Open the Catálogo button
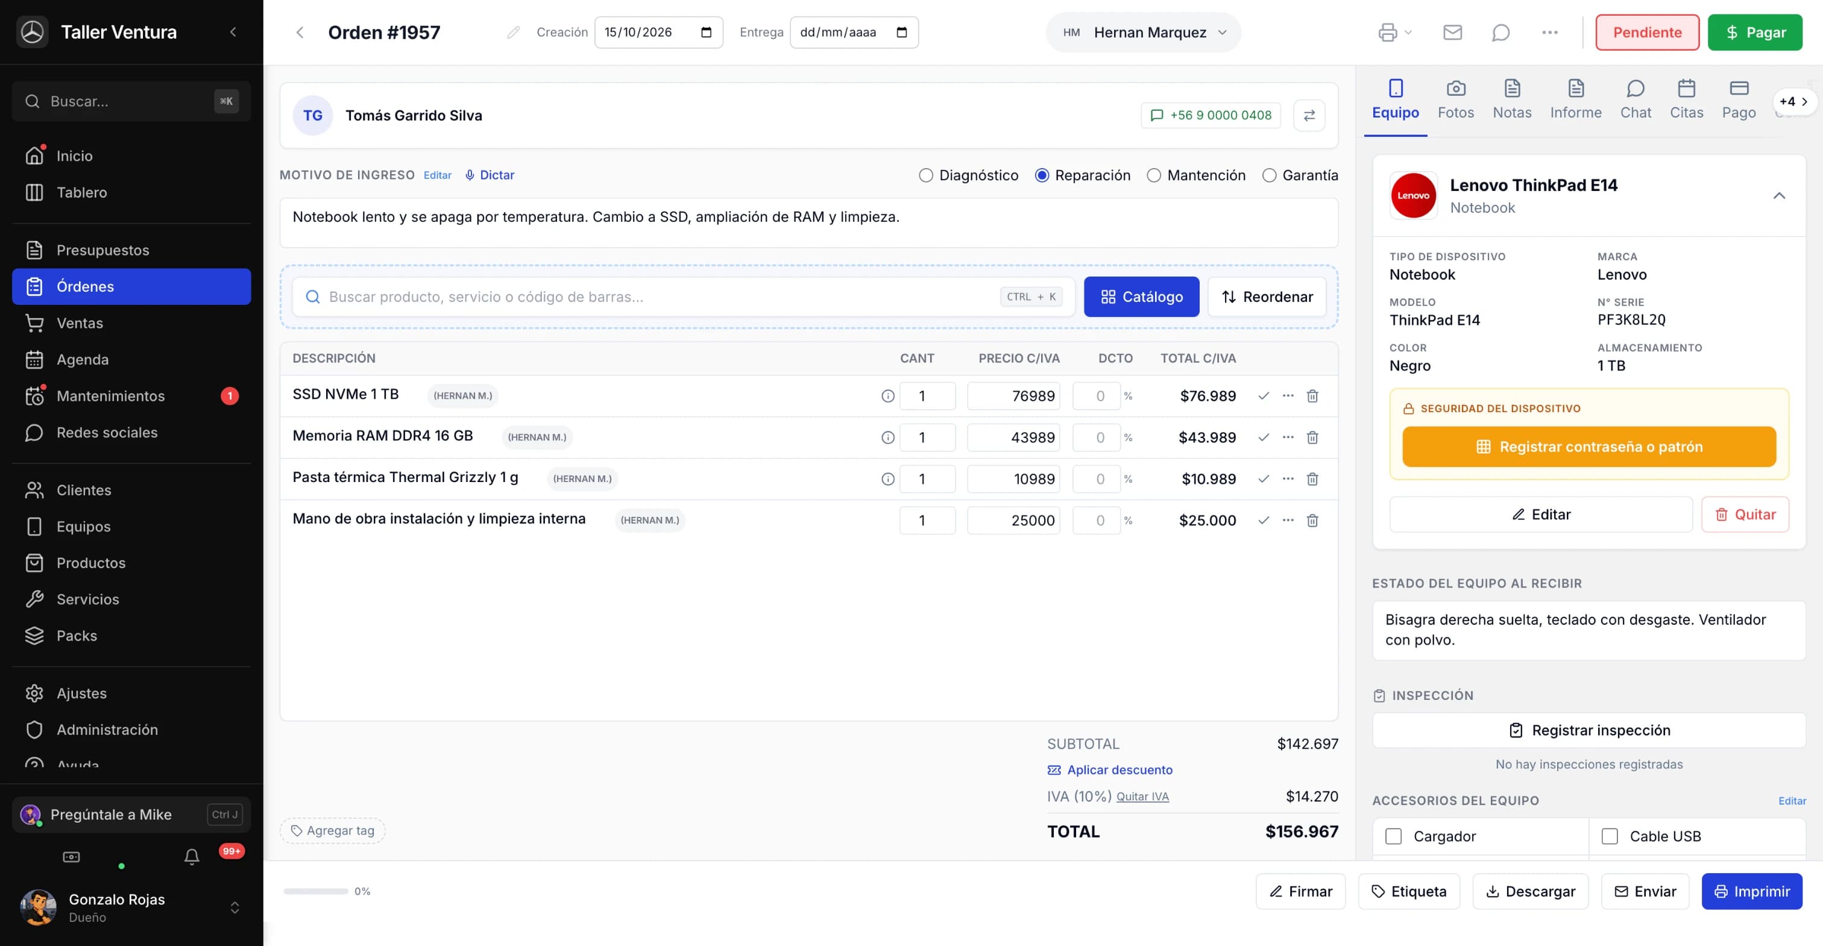 pyautogui.click(x=1141, y=297)
